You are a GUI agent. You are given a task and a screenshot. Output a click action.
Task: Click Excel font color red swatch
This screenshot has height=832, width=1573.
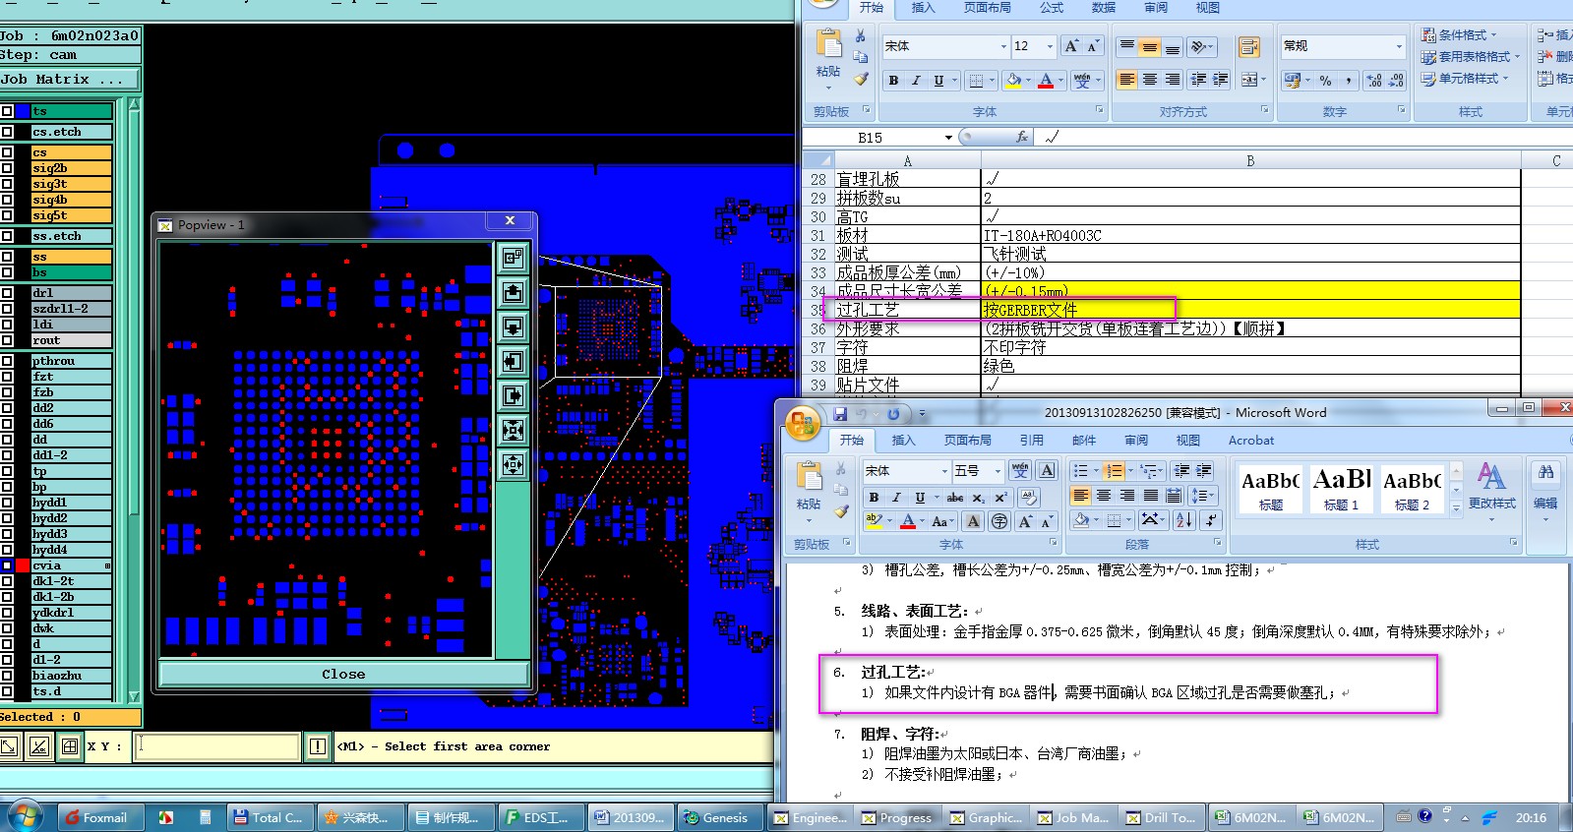1046,81
